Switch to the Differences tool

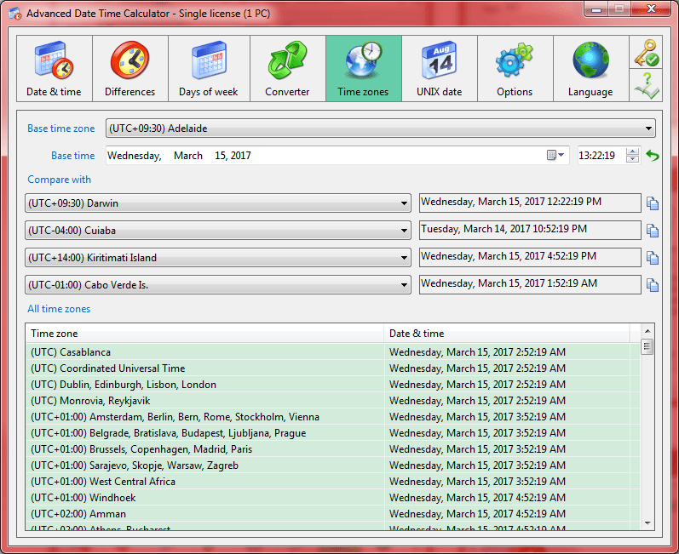click(x=129, y=69)
